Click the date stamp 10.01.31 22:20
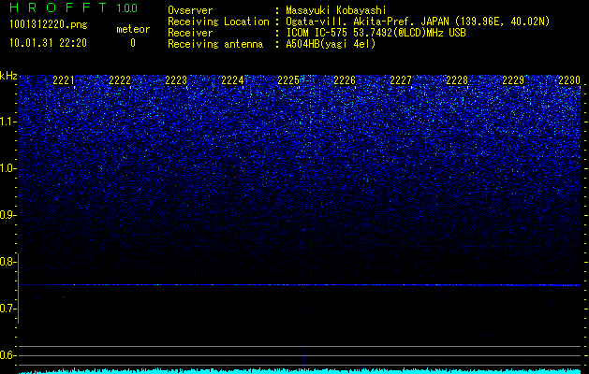The image size is (589, 374). tap(48, 43)
